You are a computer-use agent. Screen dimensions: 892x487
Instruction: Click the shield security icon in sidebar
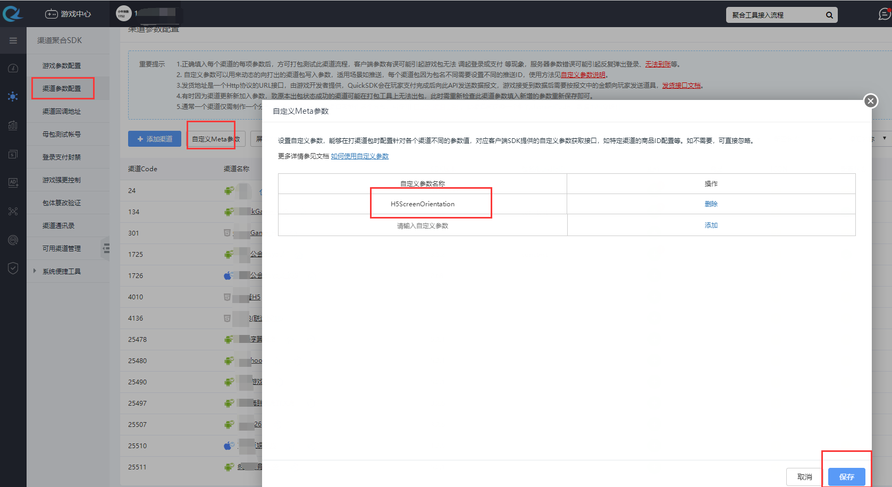(x=13, y=268)
